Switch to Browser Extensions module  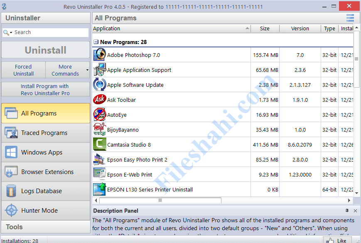coord(46,172)
